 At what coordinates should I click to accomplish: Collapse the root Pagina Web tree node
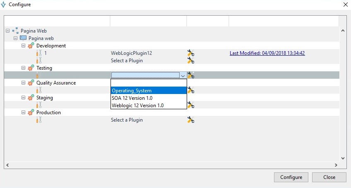point(8,31)
